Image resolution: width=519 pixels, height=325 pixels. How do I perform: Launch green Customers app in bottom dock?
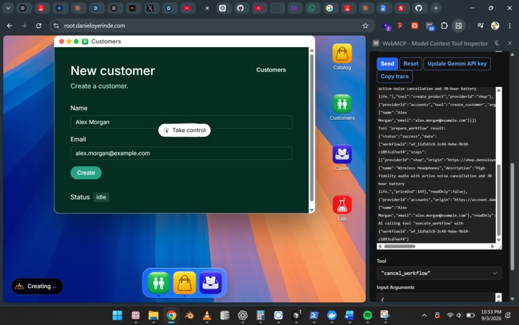158,283
